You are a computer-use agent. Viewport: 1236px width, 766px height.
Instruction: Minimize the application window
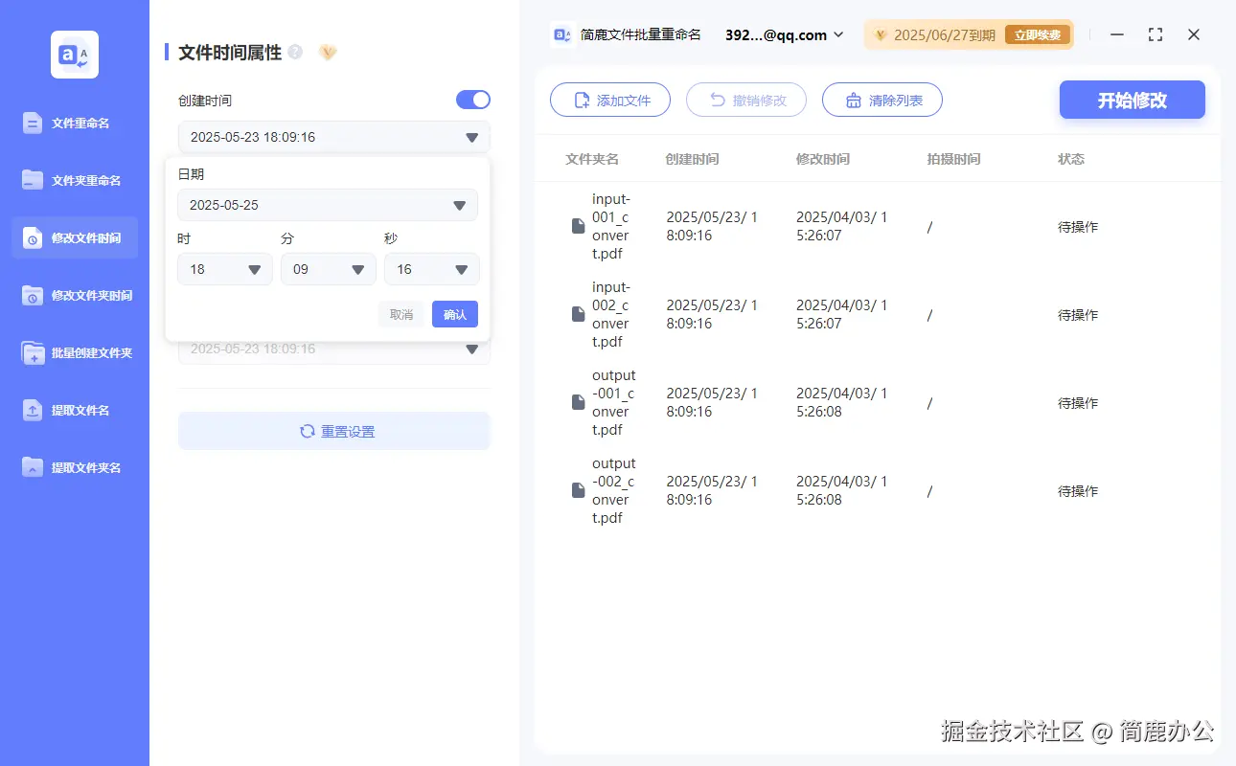point(1117,34)
